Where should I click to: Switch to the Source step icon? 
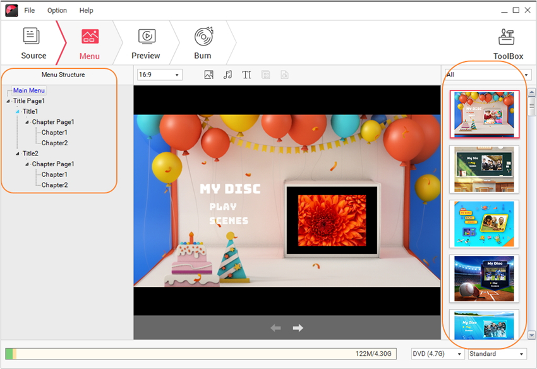point(33,37)
